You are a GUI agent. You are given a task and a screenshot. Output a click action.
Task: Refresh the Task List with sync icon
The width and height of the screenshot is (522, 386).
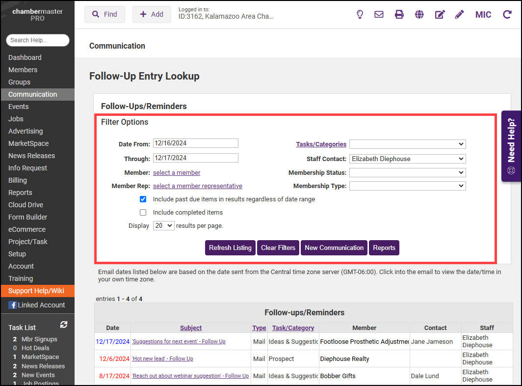[64, 325]
